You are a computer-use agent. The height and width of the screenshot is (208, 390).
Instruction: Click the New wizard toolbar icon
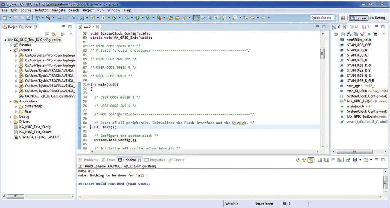click(5, 18)
